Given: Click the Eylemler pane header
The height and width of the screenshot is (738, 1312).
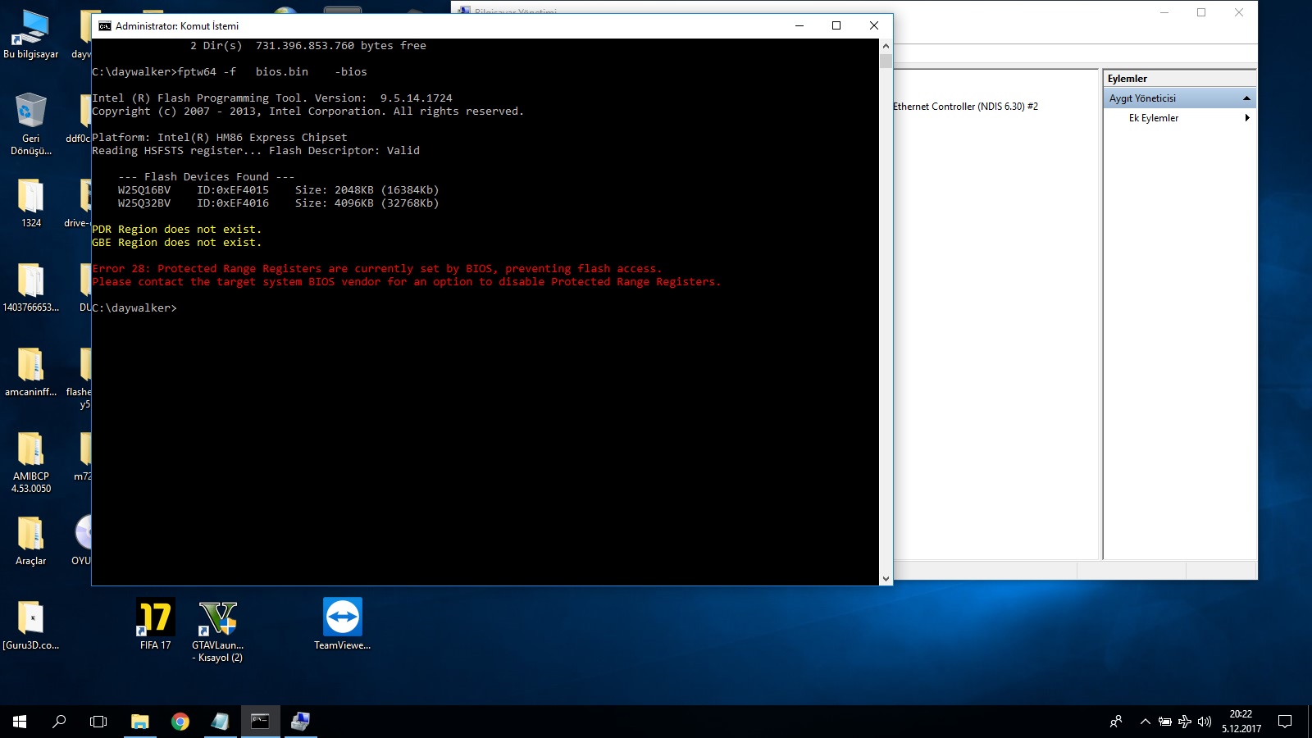Looking at the screenshot, I should click(x=1179, y=79).
